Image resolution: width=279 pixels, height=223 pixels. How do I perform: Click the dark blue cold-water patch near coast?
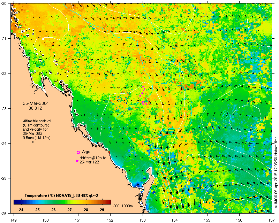tap(138, 185)
